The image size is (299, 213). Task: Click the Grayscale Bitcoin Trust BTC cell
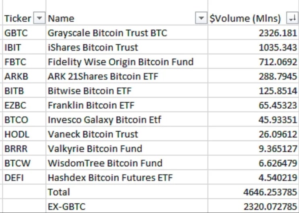coord(107,33)
